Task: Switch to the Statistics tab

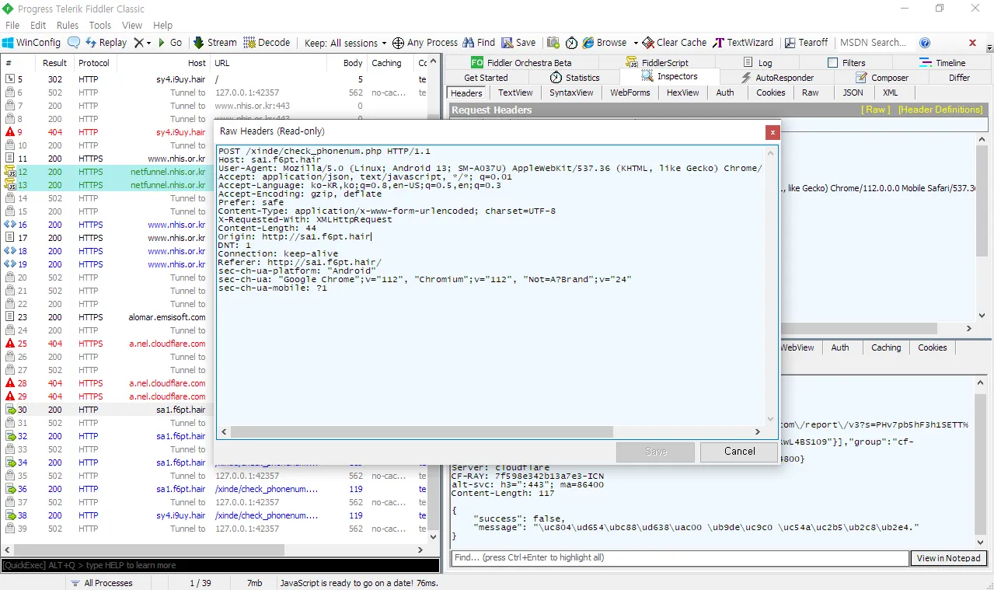Action: 574,78
